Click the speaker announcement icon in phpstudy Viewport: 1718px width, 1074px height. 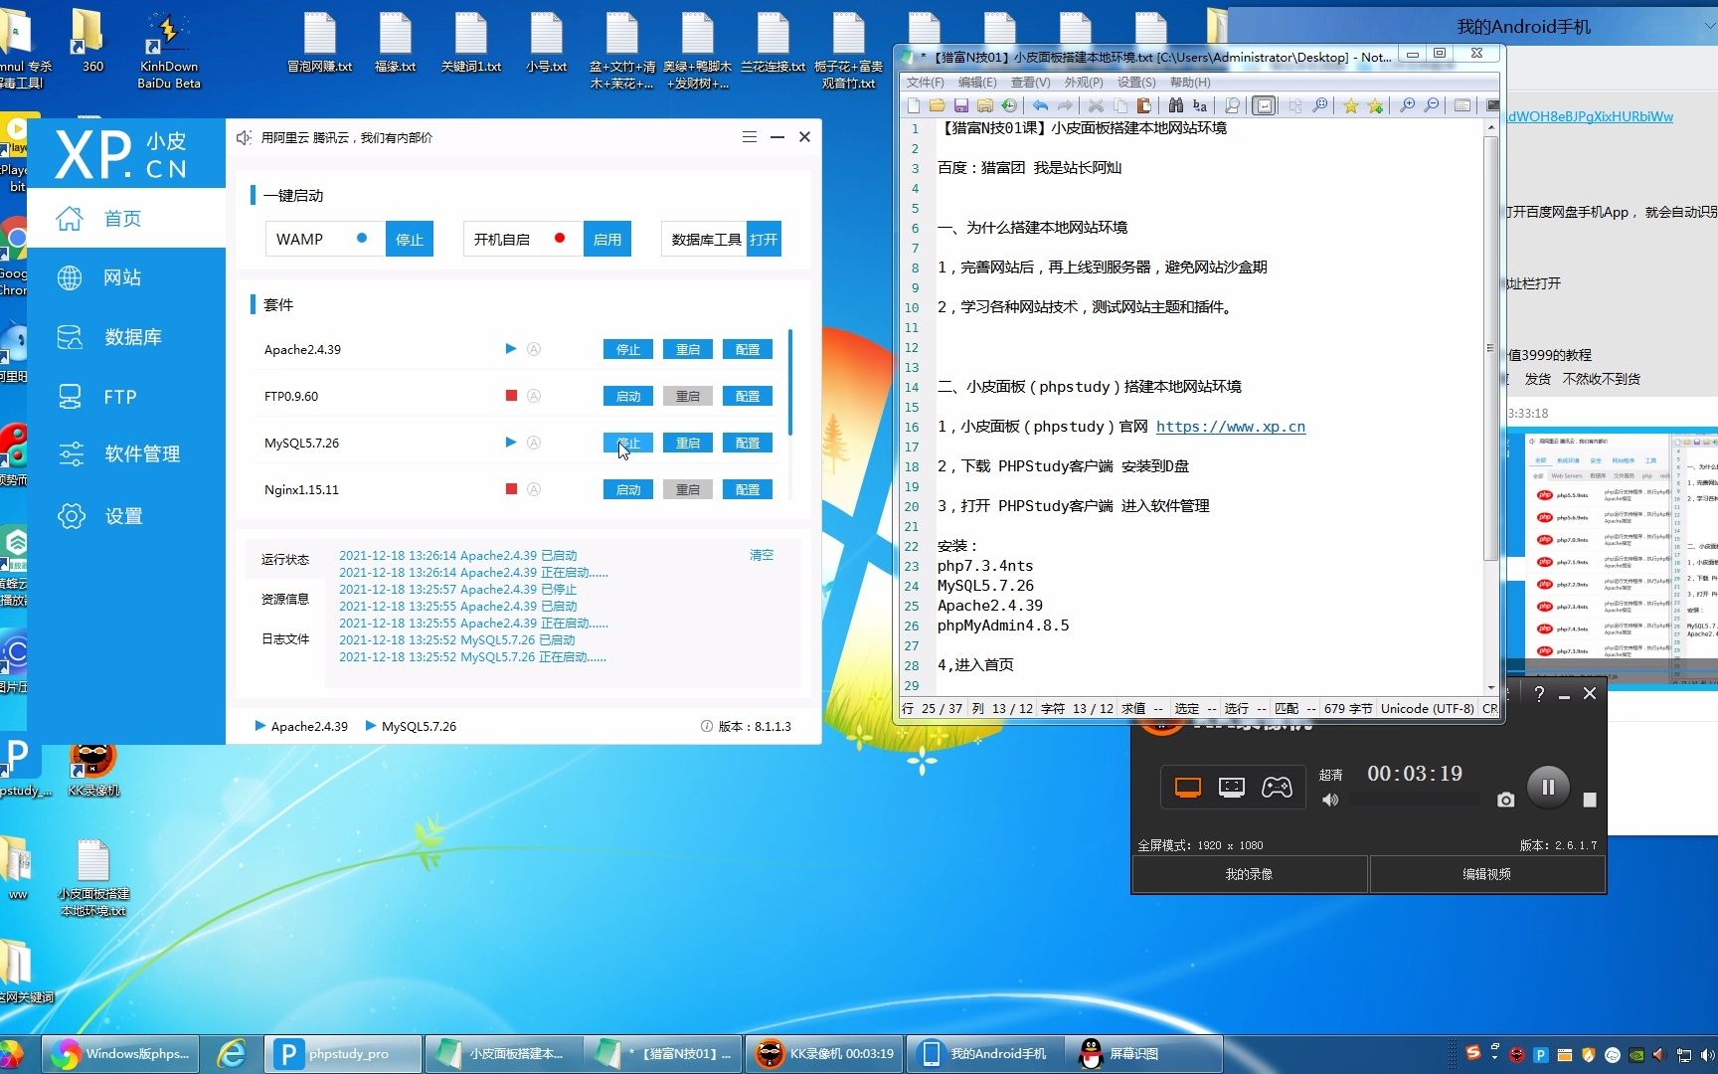[245, 137]
